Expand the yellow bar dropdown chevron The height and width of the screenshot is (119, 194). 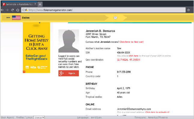(115, 18)
